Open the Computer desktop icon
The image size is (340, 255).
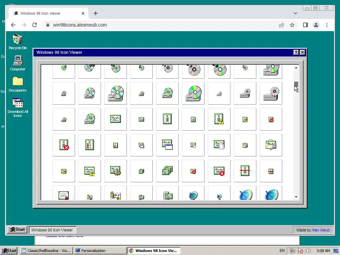[18, 63]
